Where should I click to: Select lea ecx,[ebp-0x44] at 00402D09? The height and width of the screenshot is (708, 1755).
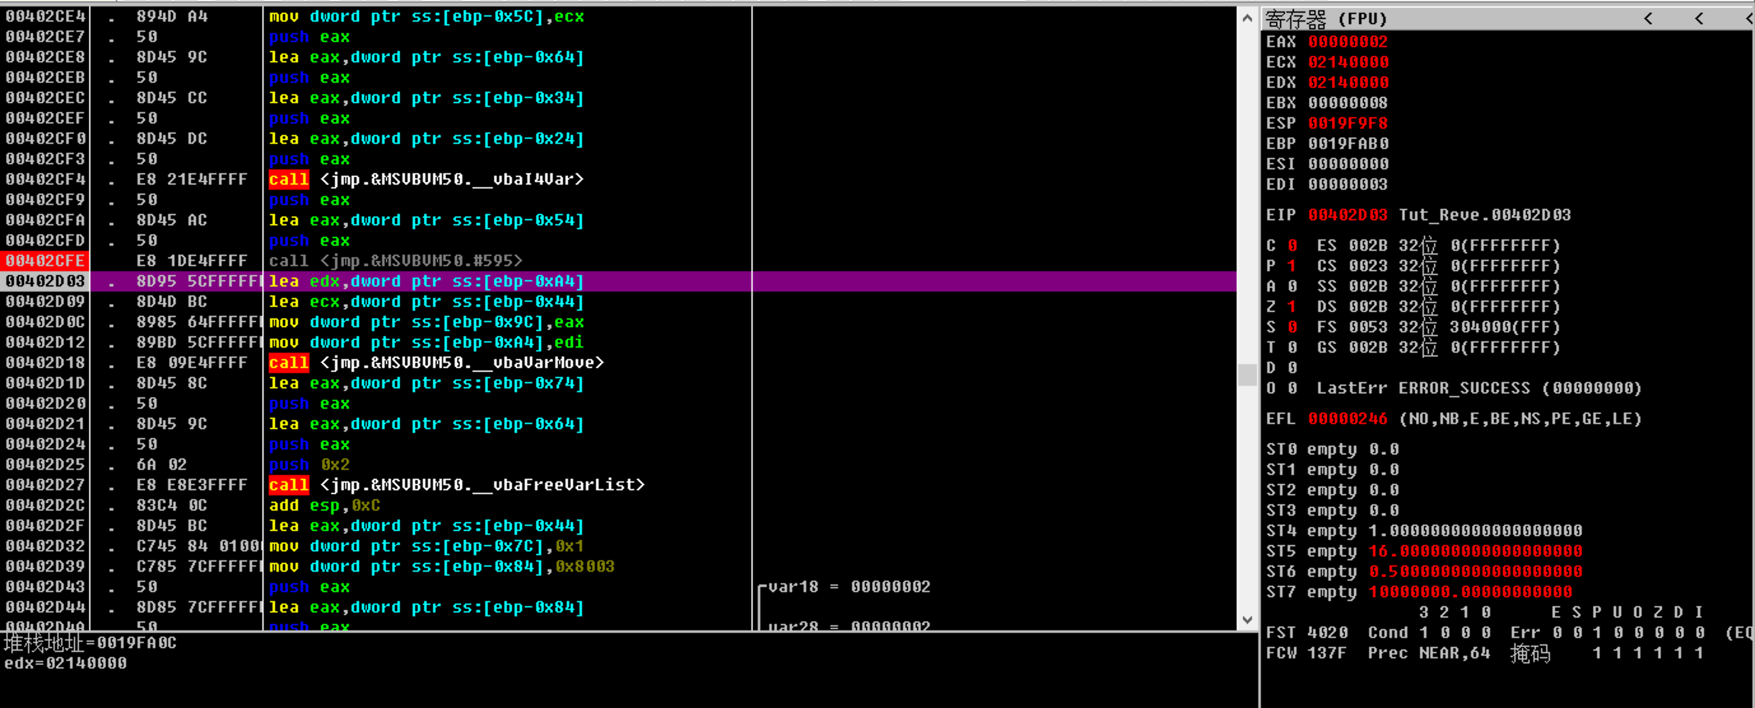426,302
